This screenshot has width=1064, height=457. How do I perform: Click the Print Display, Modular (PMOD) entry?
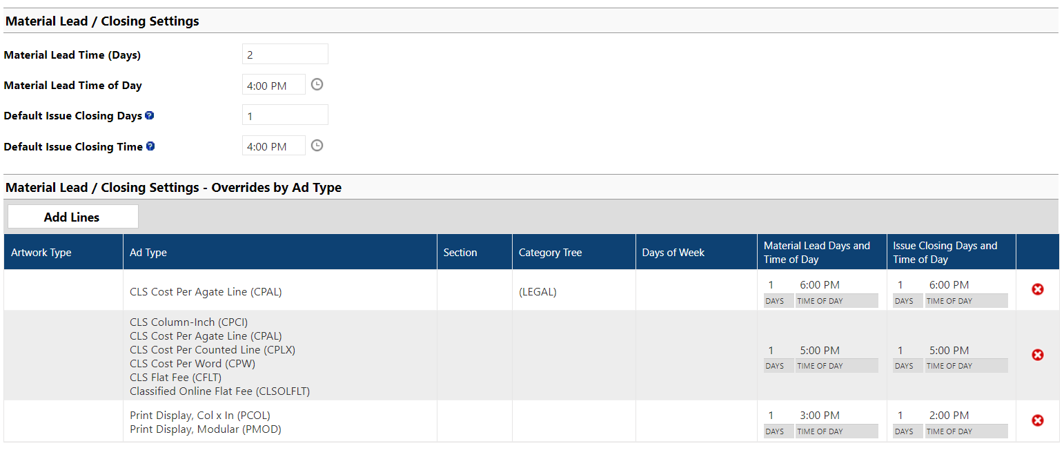pyautogui.click(x=205, y=429)
